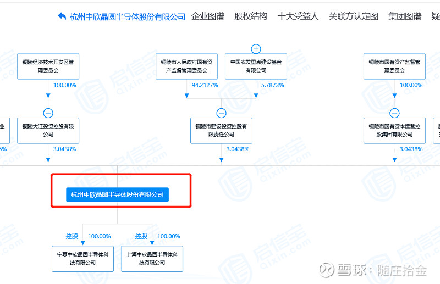Collapse minus icon above 铜陵市建设投资控股
Screen dimensions: 440x284
(222, 113)
